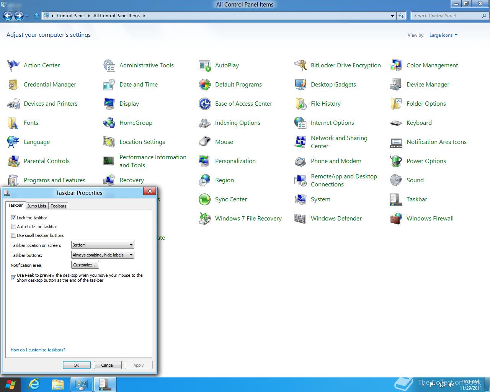Open the Windows Firewall icon

tap(396, 219)
